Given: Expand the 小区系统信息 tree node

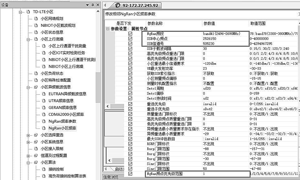Looking at the screenshot, I should 28,142.
